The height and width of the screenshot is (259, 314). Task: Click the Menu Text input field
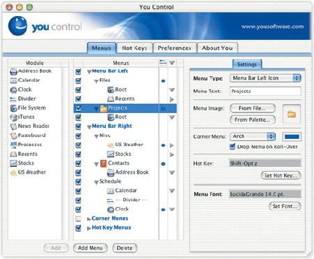(x=265, y=91)
